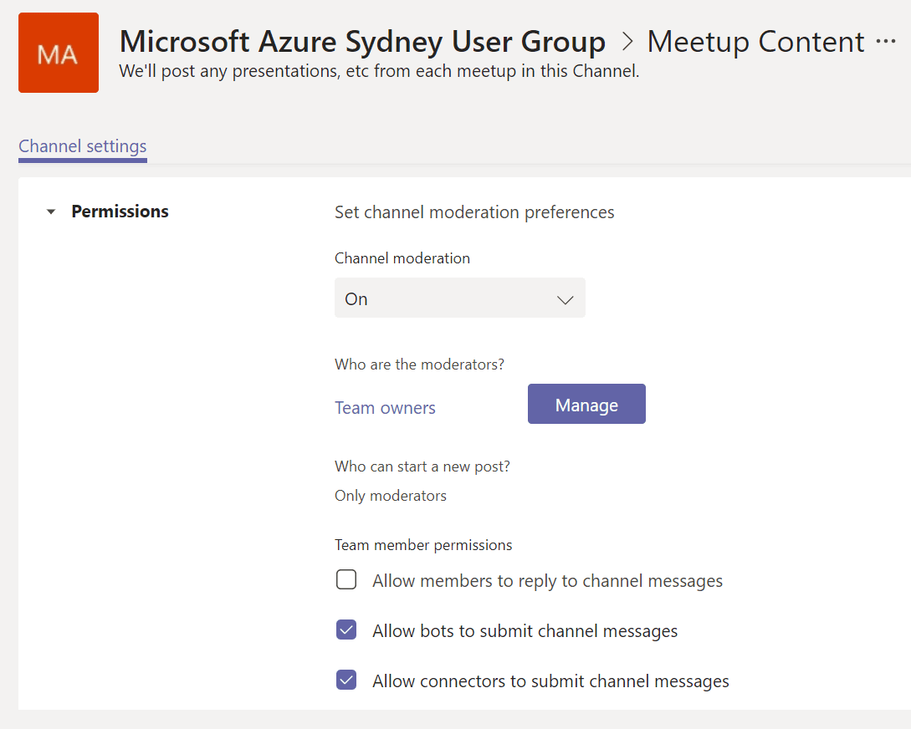Open the Channel moderation dropdown set to On

(x=459, y=298)
